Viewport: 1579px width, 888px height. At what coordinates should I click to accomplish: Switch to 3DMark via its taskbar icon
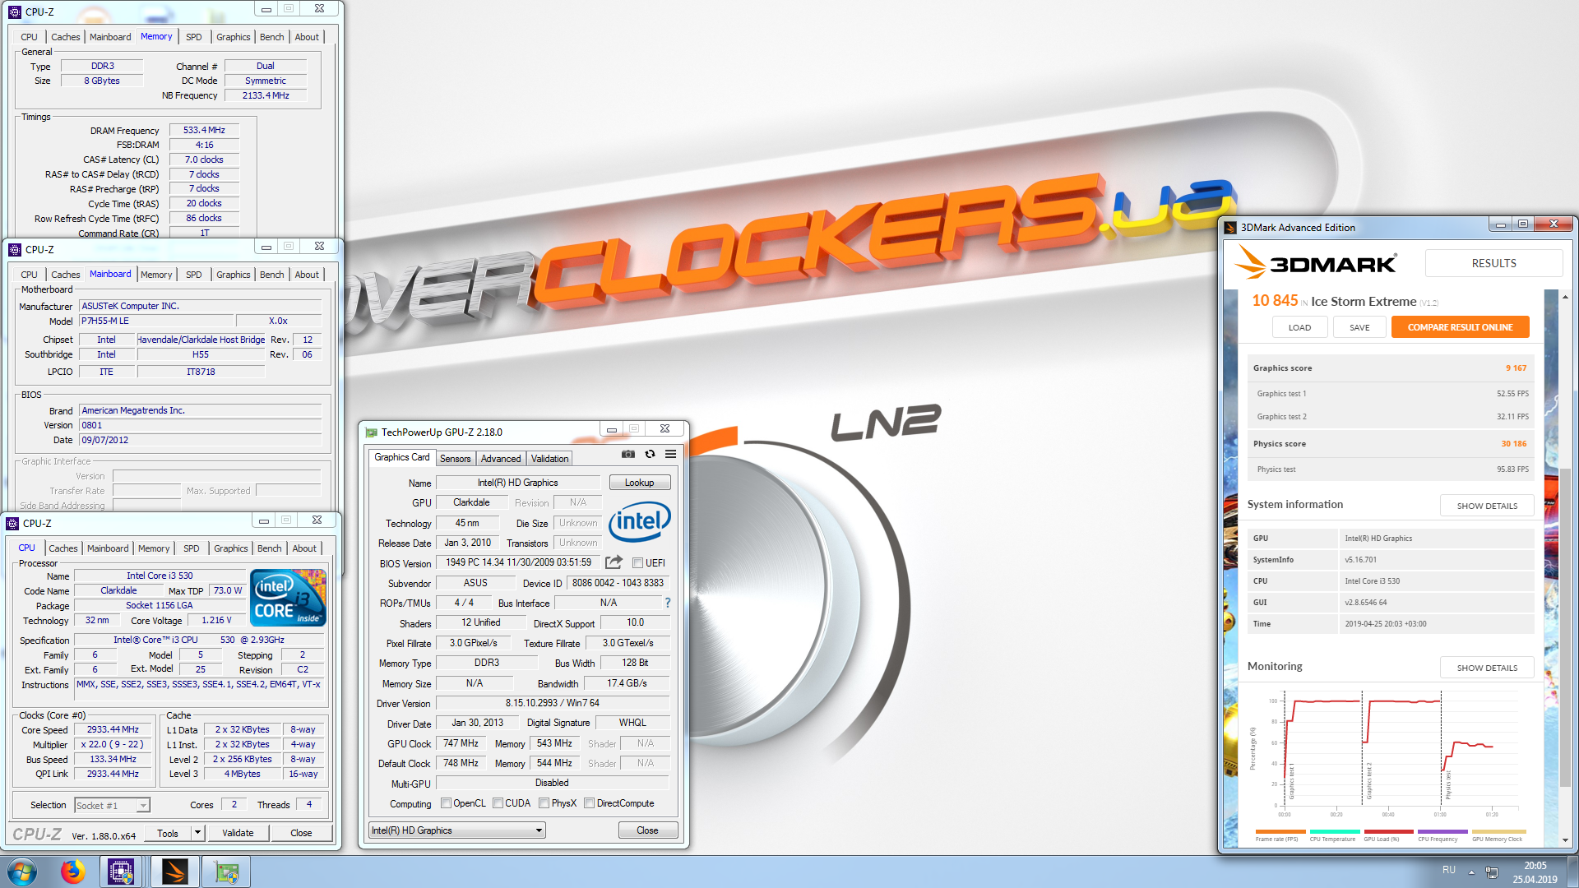point(174,872)
